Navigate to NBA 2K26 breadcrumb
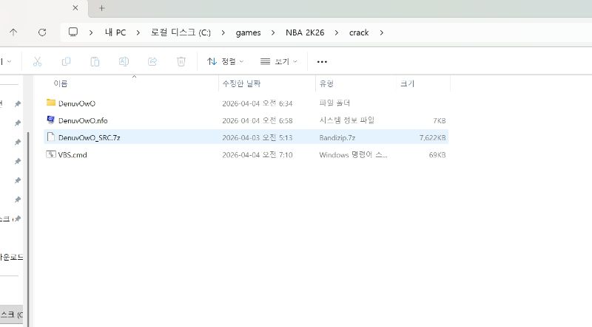The image size is (592, 327). coord(306,32)
